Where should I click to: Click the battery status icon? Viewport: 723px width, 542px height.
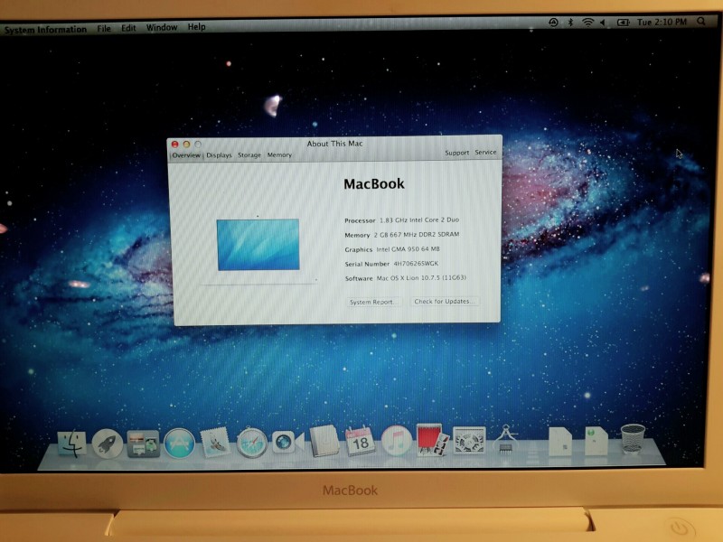click(623, 22)
